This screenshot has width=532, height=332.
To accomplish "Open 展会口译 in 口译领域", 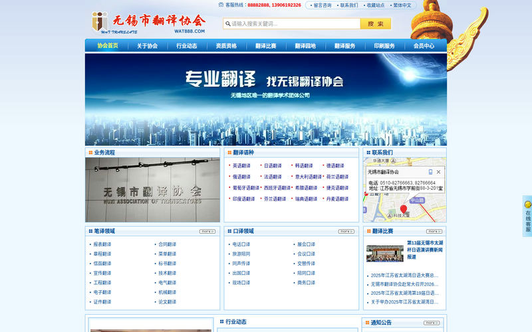I will [306, 244].
